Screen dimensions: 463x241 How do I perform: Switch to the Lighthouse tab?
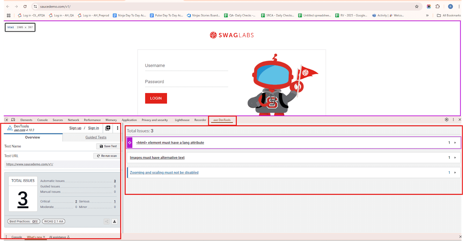(x=182, y=120)
